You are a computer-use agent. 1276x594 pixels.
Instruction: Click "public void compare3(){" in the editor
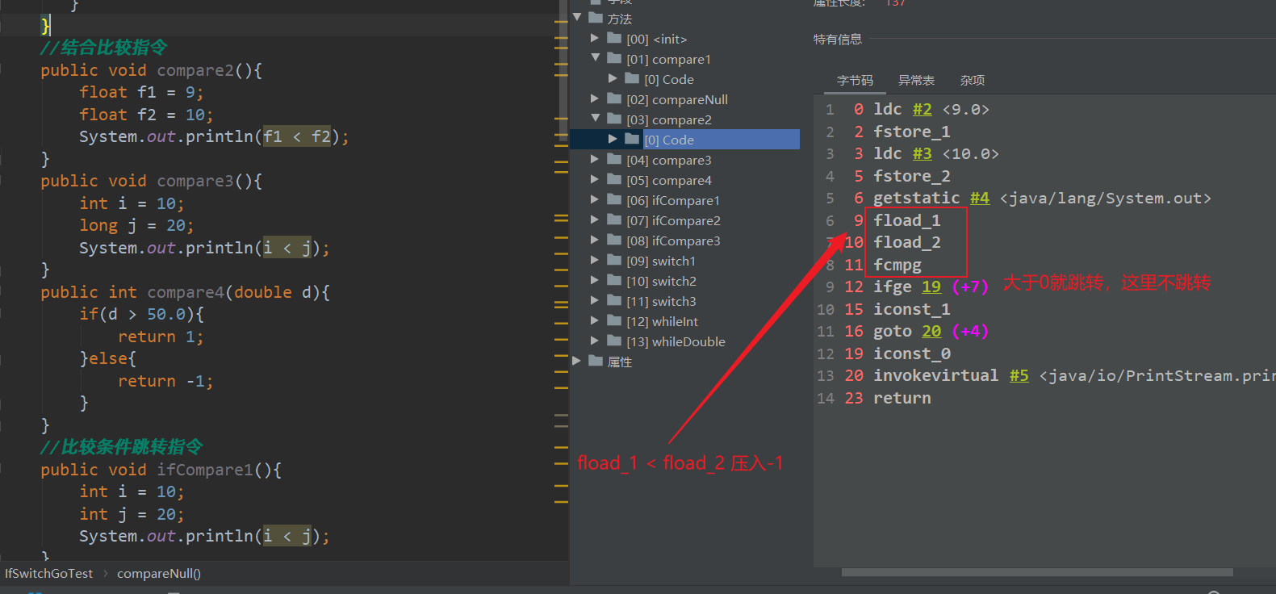click(x=152, y=182)
